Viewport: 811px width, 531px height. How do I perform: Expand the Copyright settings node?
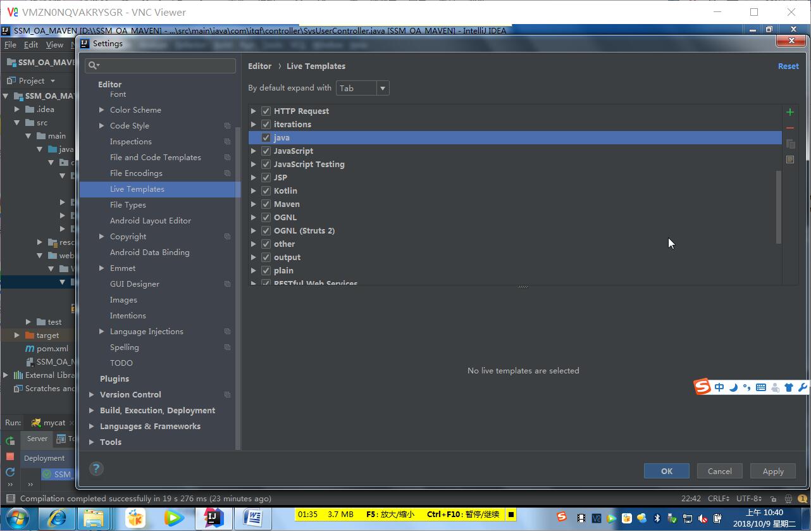102,237
